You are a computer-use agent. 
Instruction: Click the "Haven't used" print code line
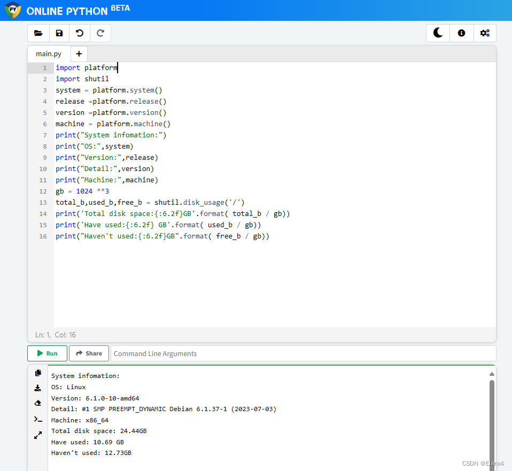click(162, 236)
